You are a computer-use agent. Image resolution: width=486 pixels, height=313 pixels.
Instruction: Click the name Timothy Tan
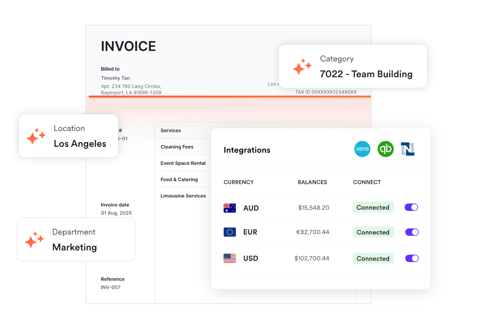115,78
